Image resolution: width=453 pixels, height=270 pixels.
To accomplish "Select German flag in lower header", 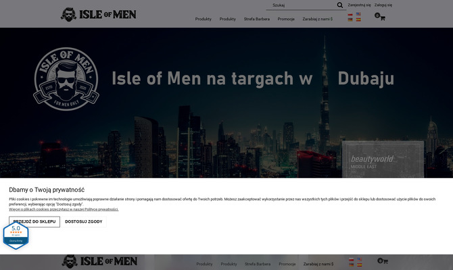I will point(352,265).
